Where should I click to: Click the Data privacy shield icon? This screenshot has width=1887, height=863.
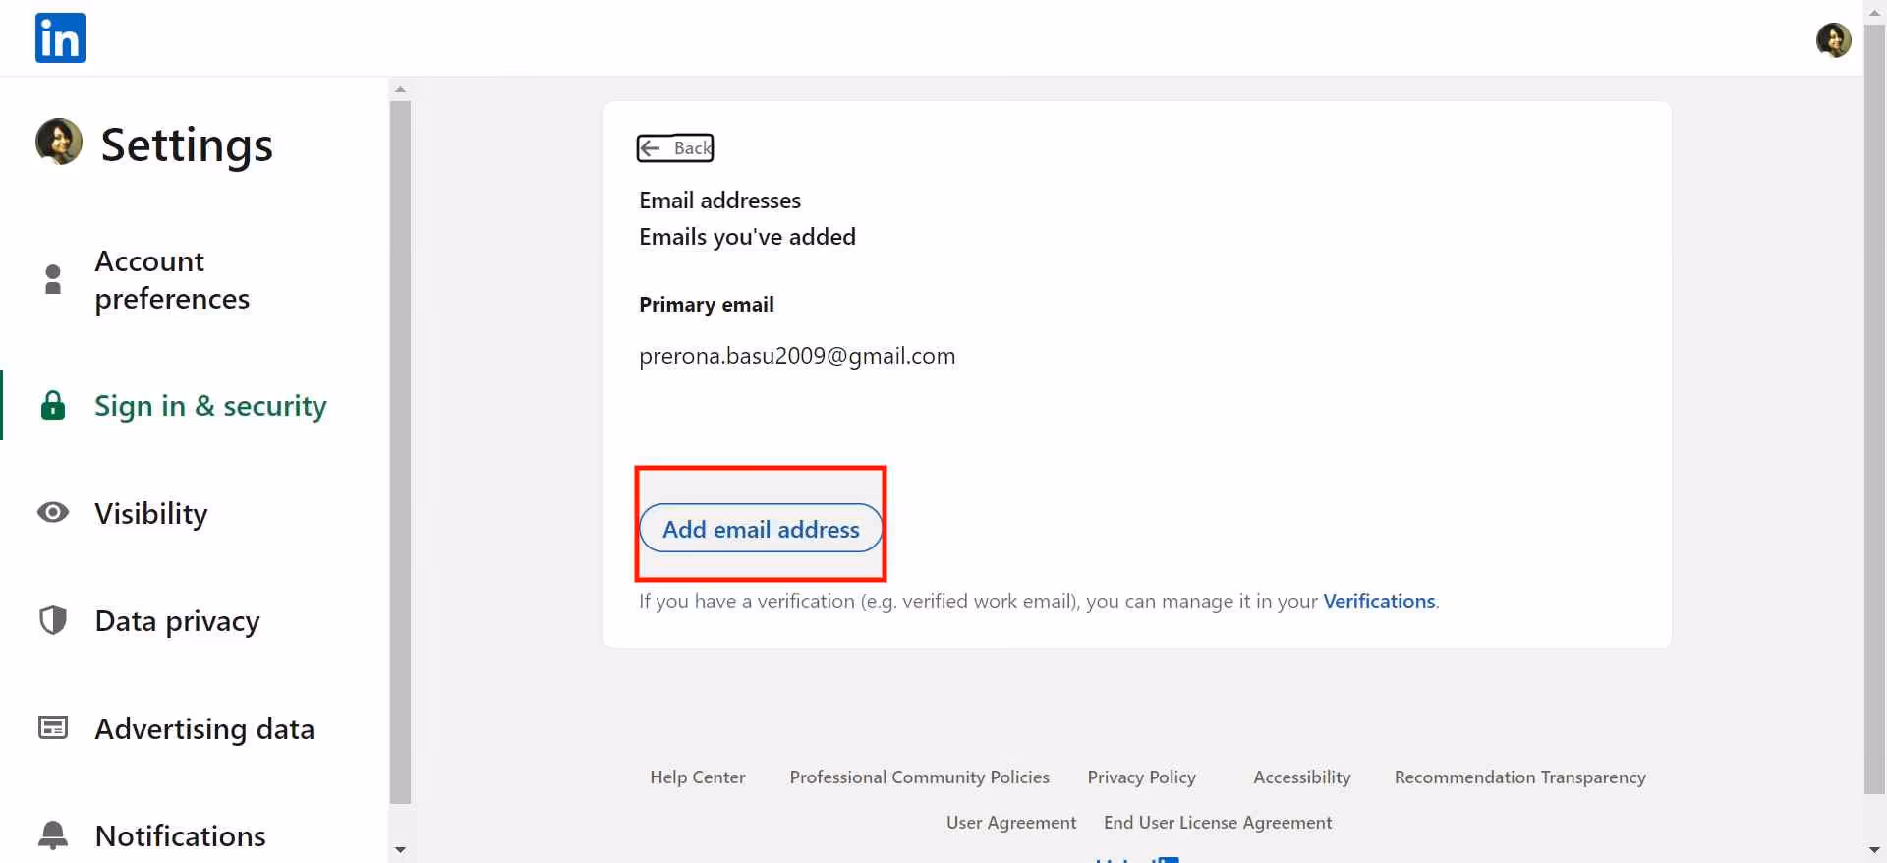tap(53, 620)
